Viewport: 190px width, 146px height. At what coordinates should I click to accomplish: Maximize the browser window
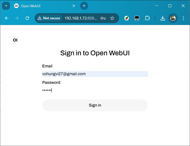tap(170, 6)
